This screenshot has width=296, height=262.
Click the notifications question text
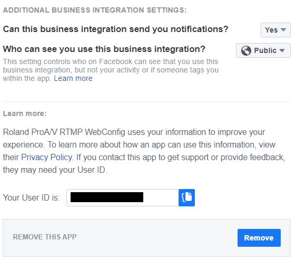click(115, 29)
